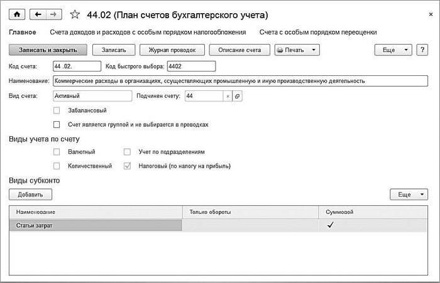Click Добавить to add a subconto
This screenshot has height=283, width=440.
30,195
